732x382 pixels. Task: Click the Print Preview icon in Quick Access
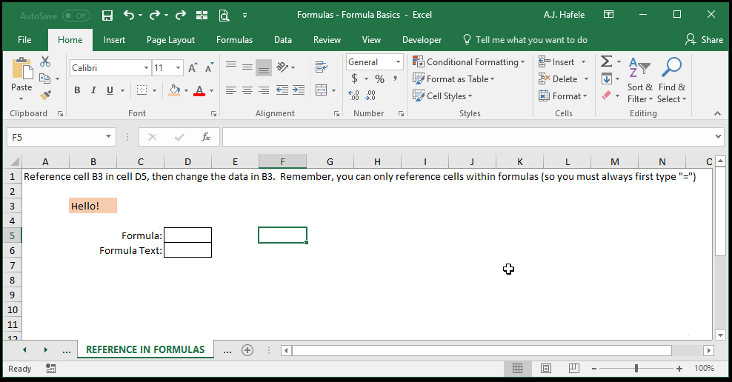coord(224,16)
